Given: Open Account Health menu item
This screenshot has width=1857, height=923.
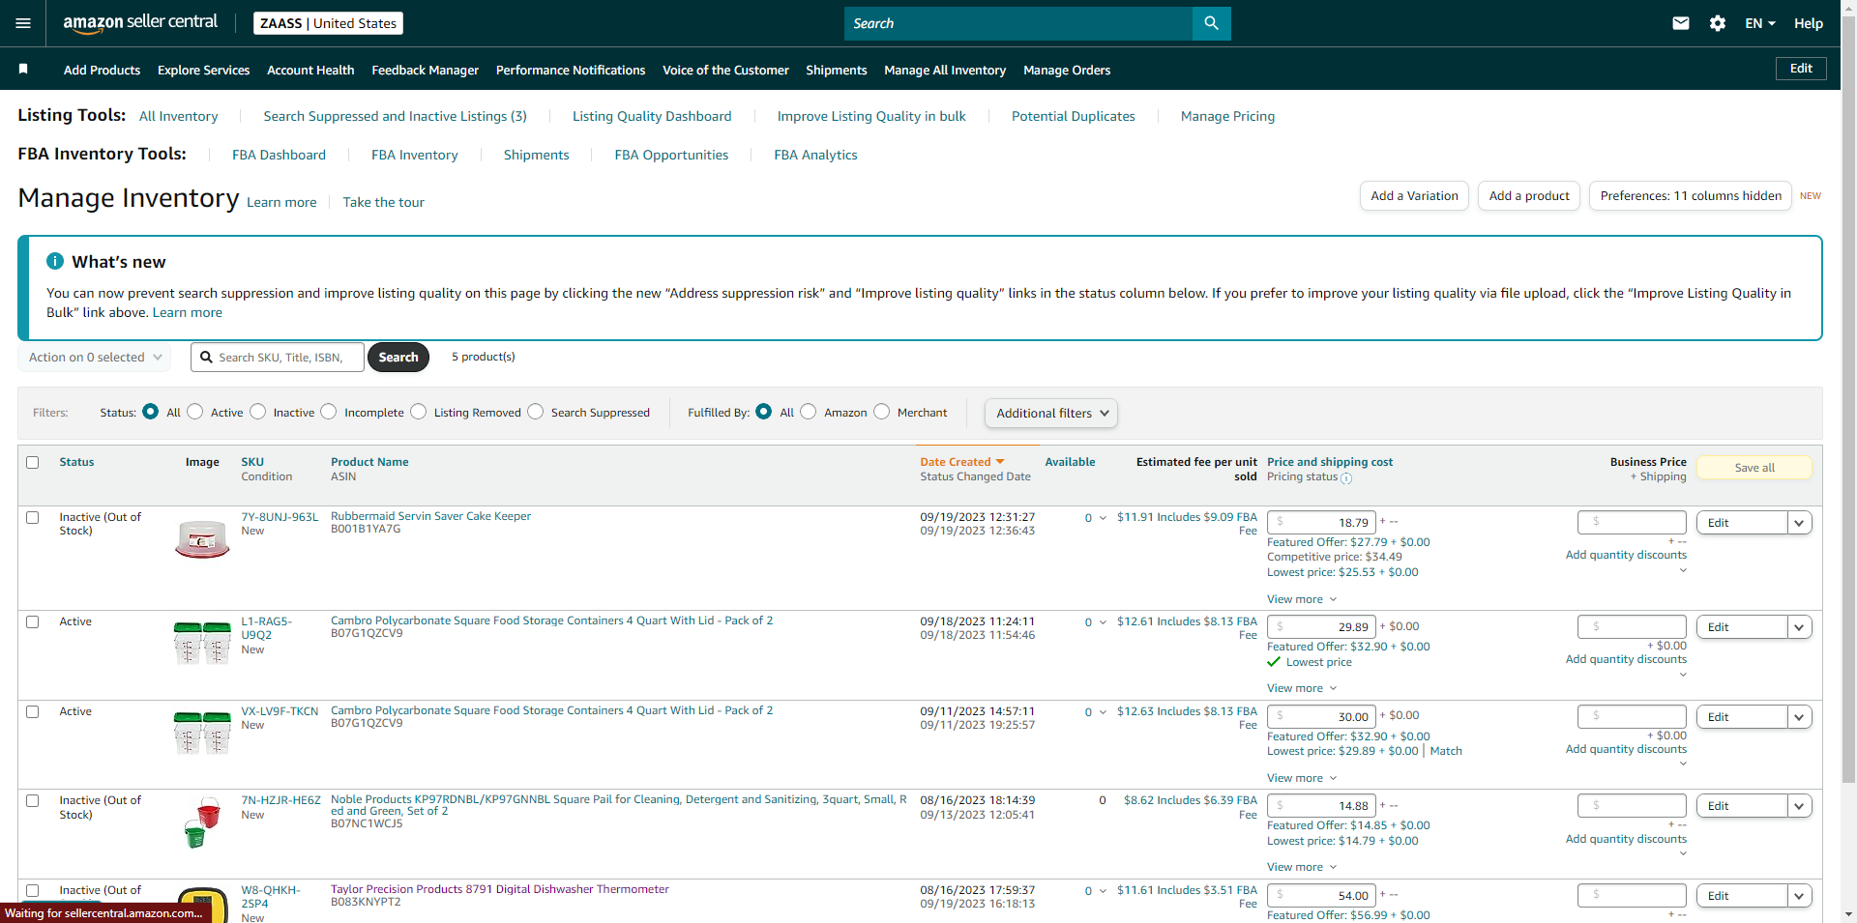Looking at the screenshot, I should [310, 70].
